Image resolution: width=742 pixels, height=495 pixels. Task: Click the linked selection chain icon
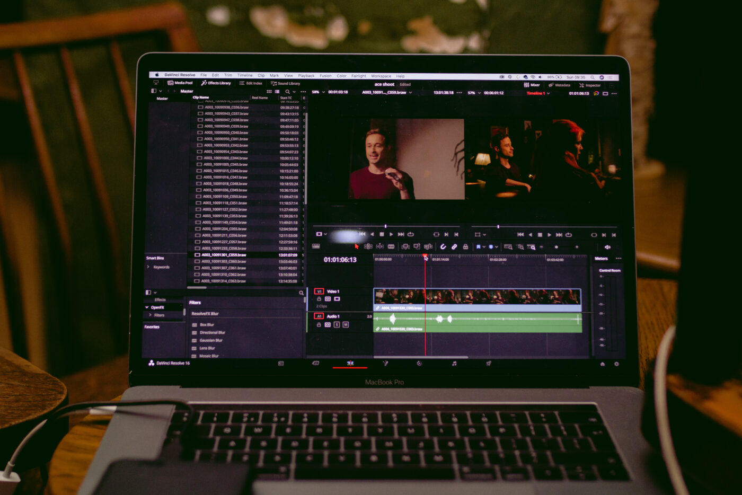pyautogui.click(x=454, y=246)
